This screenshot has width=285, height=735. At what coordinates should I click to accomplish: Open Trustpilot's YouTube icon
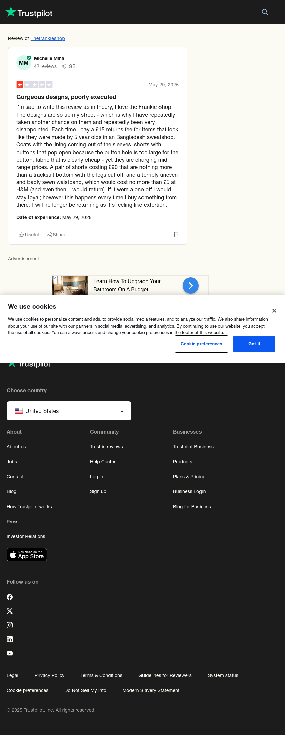coord(10,653)
